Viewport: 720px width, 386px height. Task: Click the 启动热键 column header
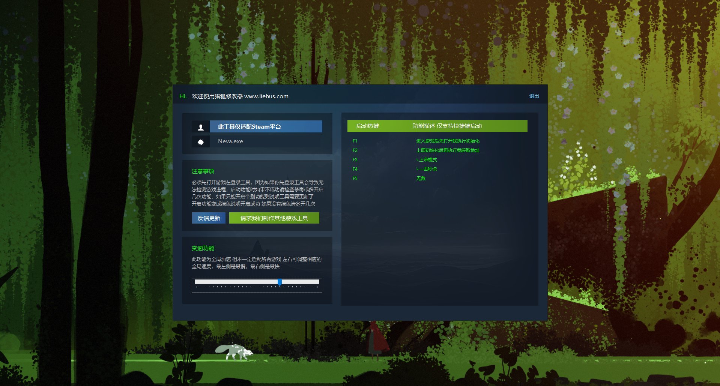[x=368, y=126]
